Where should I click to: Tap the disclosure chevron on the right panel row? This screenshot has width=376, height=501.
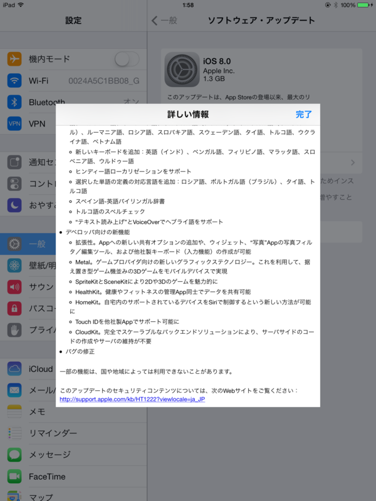[353, 163]
